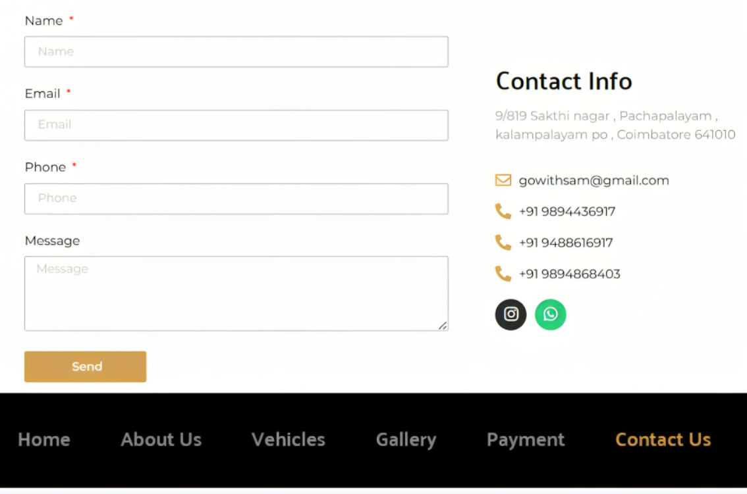
Task: Click phone icon beside +91 9488616917
Action: tap(503, 243)
